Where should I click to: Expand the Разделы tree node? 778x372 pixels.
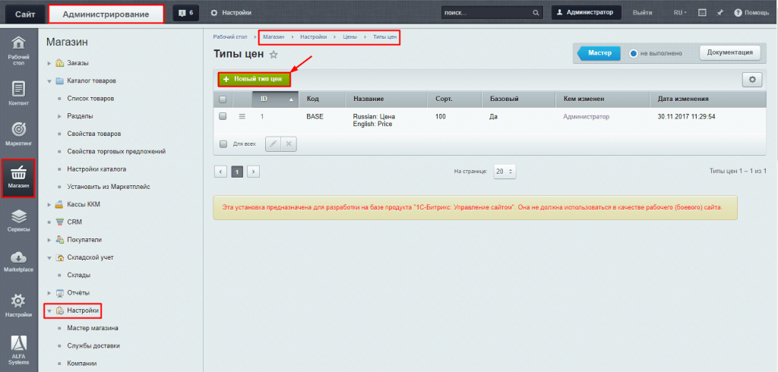[x=59, y=116]
